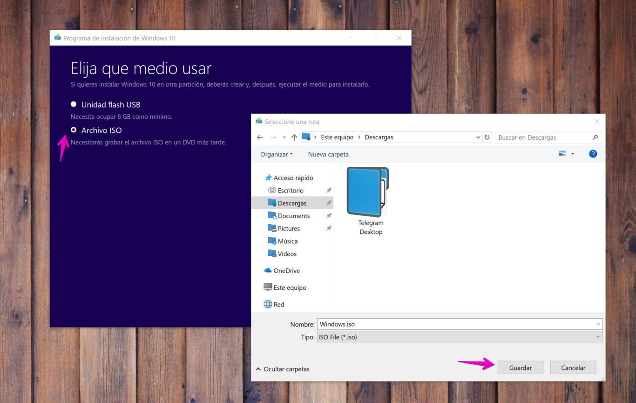This screenshot has width=636, height=403.
Task: Click the Guardar button
Action: click(521, 368)
